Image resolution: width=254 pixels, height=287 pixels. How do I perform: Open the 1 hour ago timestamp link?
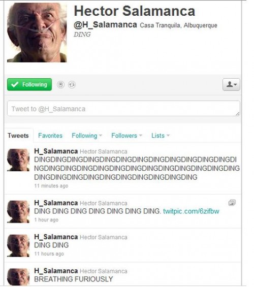point(46,219)
